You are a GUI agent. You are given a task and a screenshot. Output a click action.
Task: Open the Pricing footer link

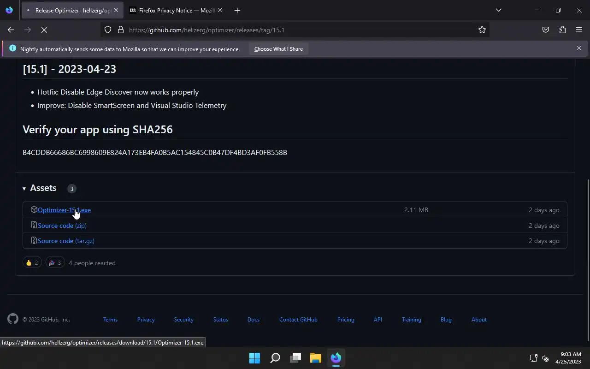(x=346, y=320)
